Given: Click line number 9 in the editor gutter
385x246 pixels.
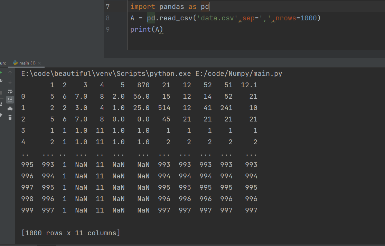Looking at the screenshot, I should [108, 29].
